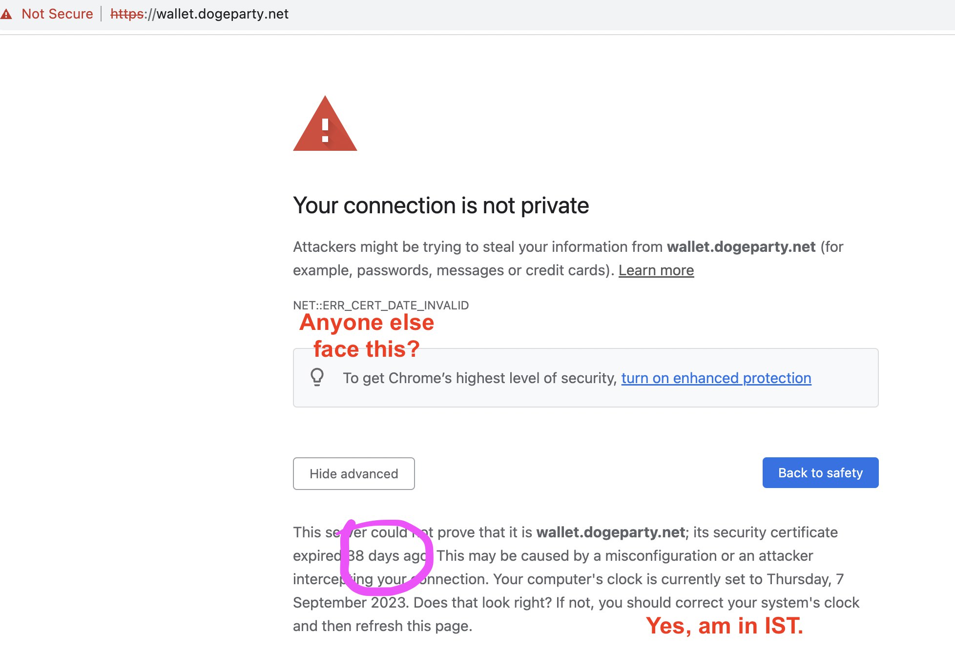955x653 pixels.
Task: Click the large red warning triangle
Action: point(325,123)
